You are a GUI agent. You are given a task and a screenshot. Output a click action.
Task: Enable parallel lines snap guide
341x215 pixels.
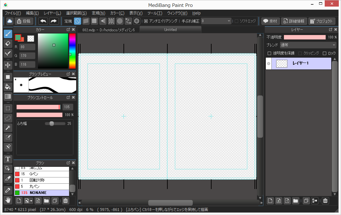click(86, 21)
